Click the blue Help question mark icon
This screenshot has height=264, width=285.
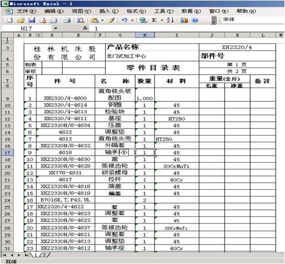point(195,20)
